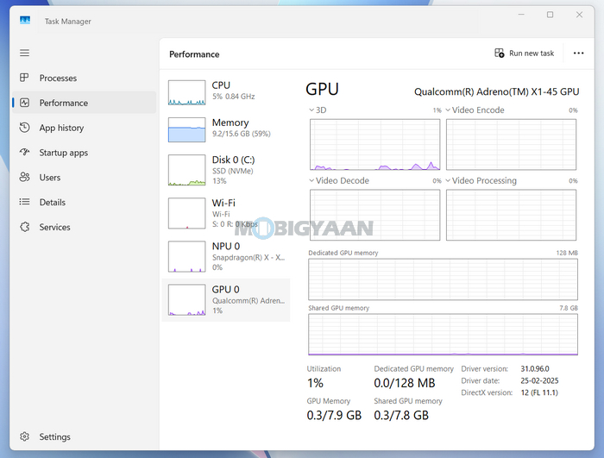Image resolution: width=604 pixels, height=458 pixels.
Task: Open the Services page label
Action: [x=54, y=227]
